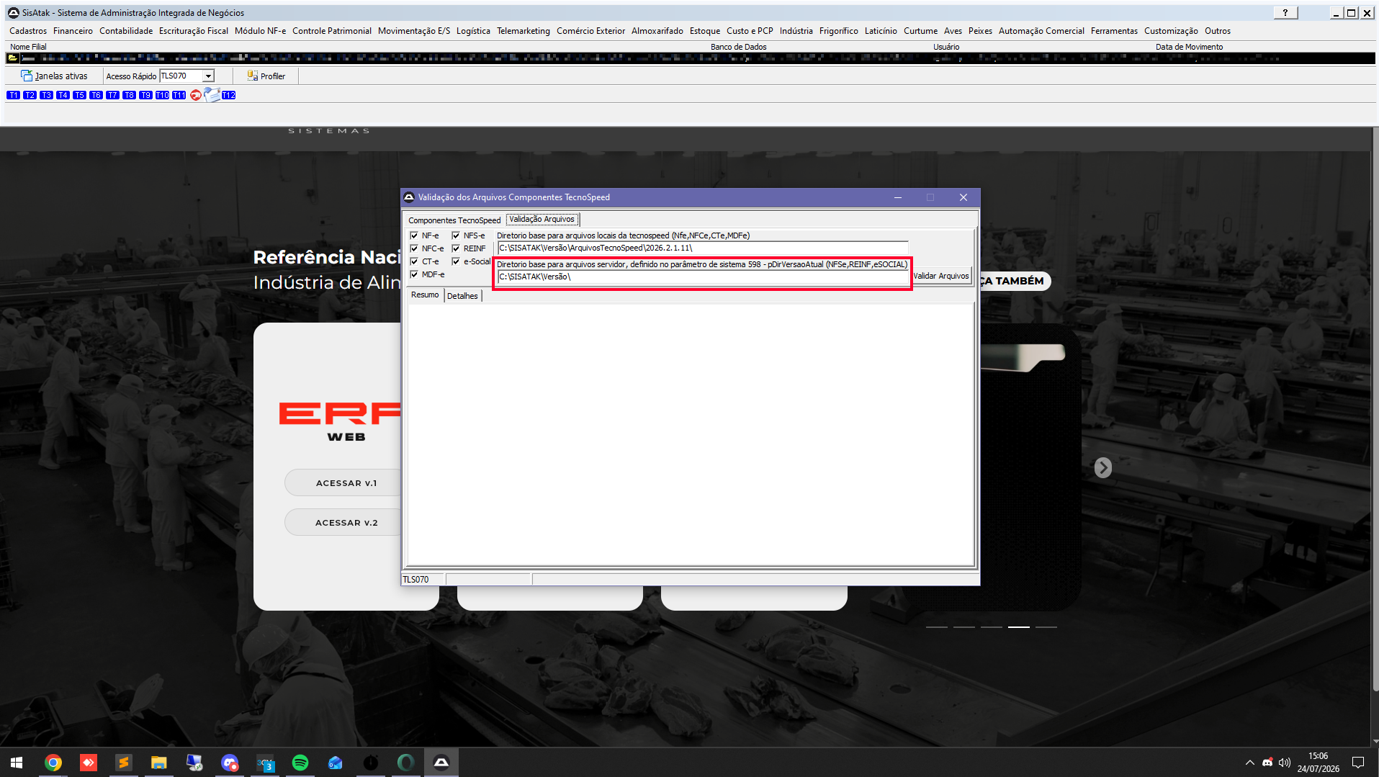Click the help question mark button
Viewport: 1379px width, 777px height.
pos(1285,13)
